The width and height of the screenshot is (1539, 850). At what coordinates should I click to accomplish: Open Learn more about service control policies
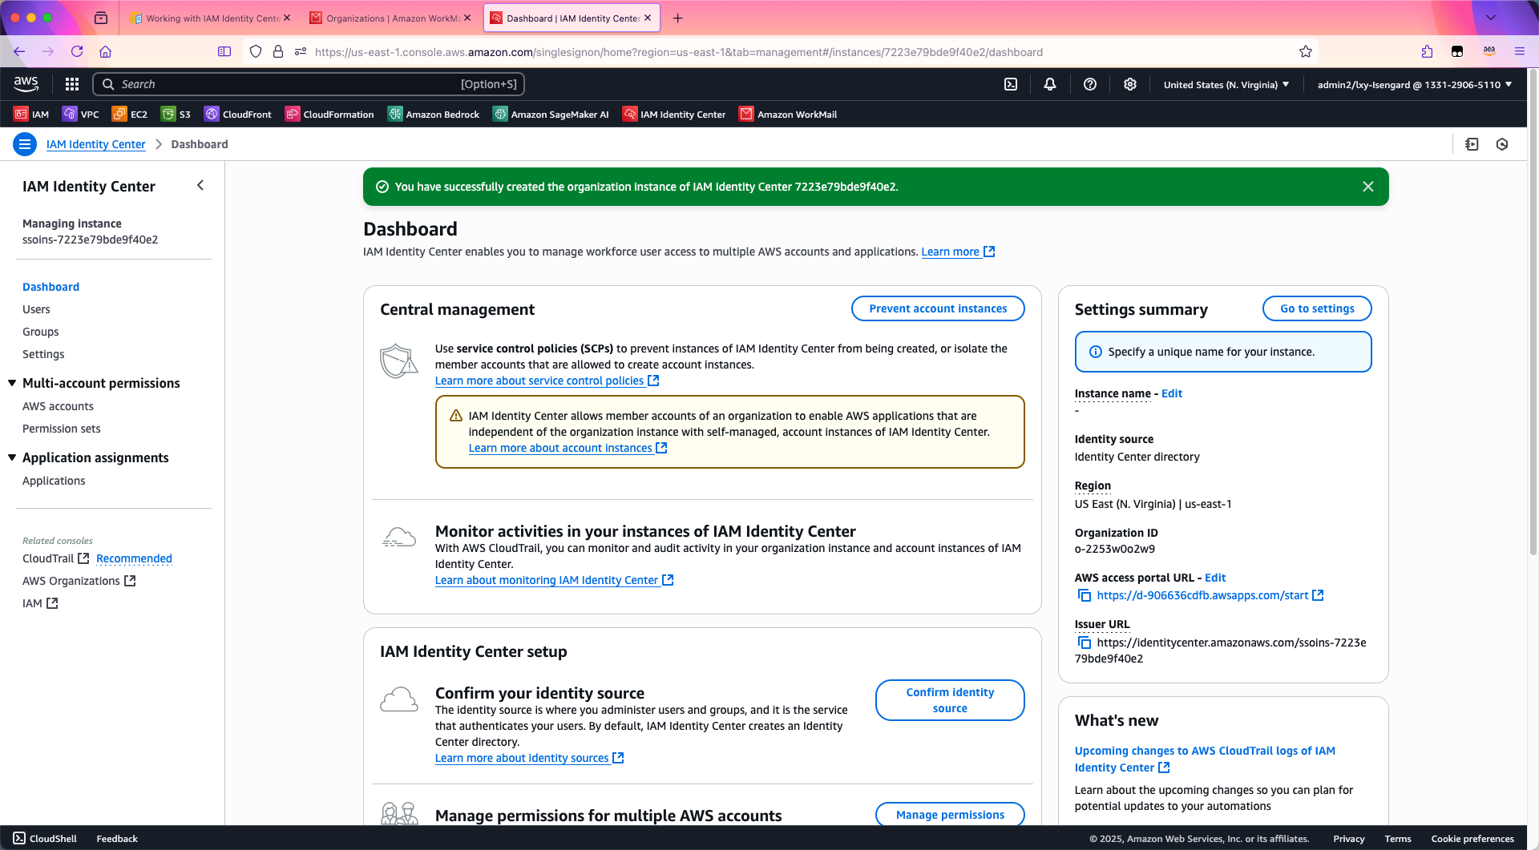tap(547, 381)
